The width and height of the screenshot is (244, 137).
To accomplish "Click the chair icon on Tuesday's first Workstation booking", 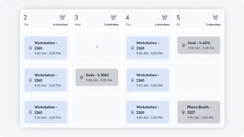I will click(x=31, y=48).
